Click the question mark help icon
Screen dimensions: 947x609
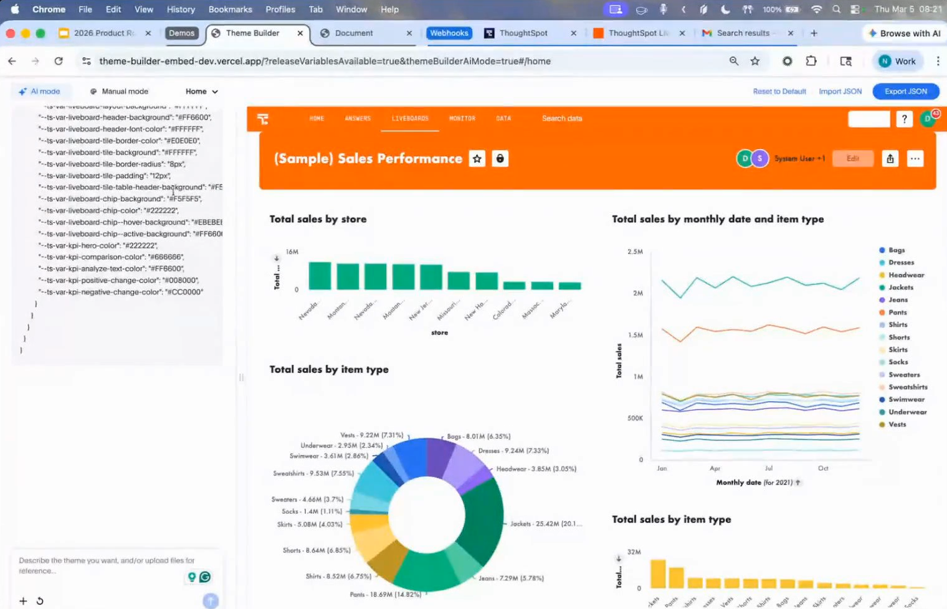(904, 119)
